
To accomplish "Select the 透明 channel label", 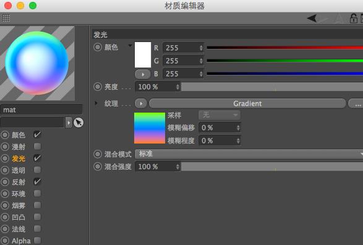I will pyautogui.click(x=19, y=170).
